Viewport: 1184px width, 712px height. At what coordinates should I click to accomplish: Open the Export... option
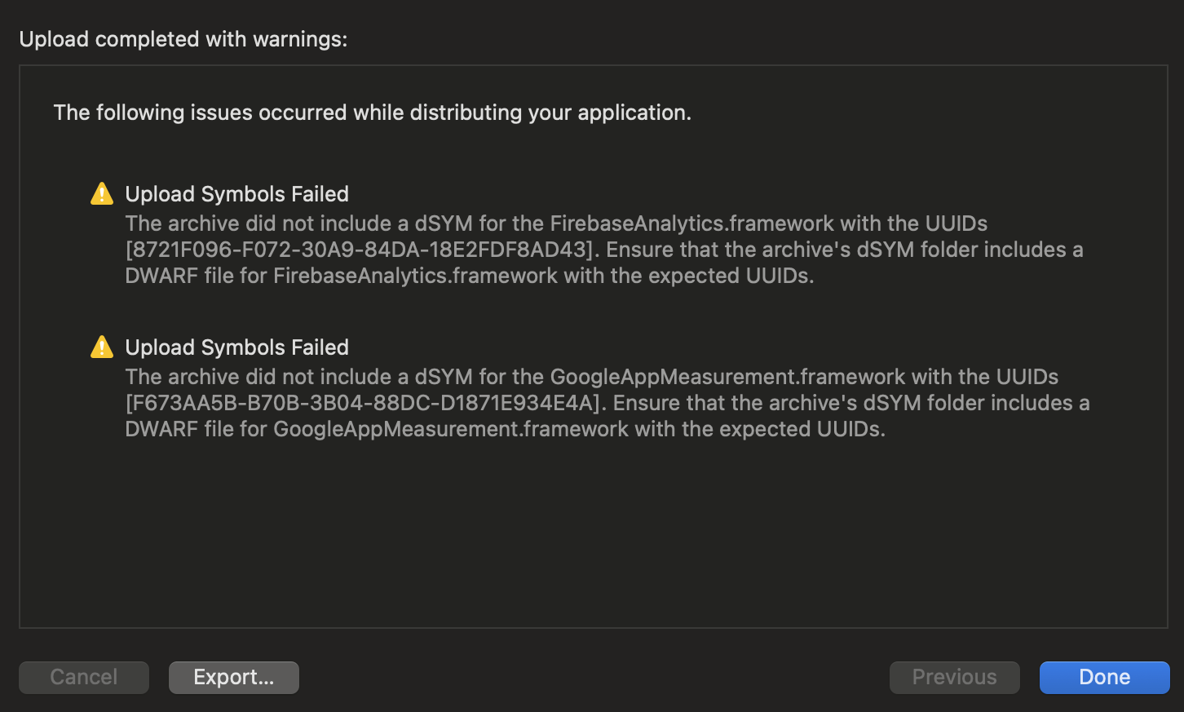pos(234,677)
